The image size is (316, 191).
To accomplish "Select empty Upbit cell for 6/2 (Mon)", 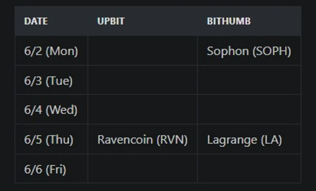I will click(x=143, y=51).
